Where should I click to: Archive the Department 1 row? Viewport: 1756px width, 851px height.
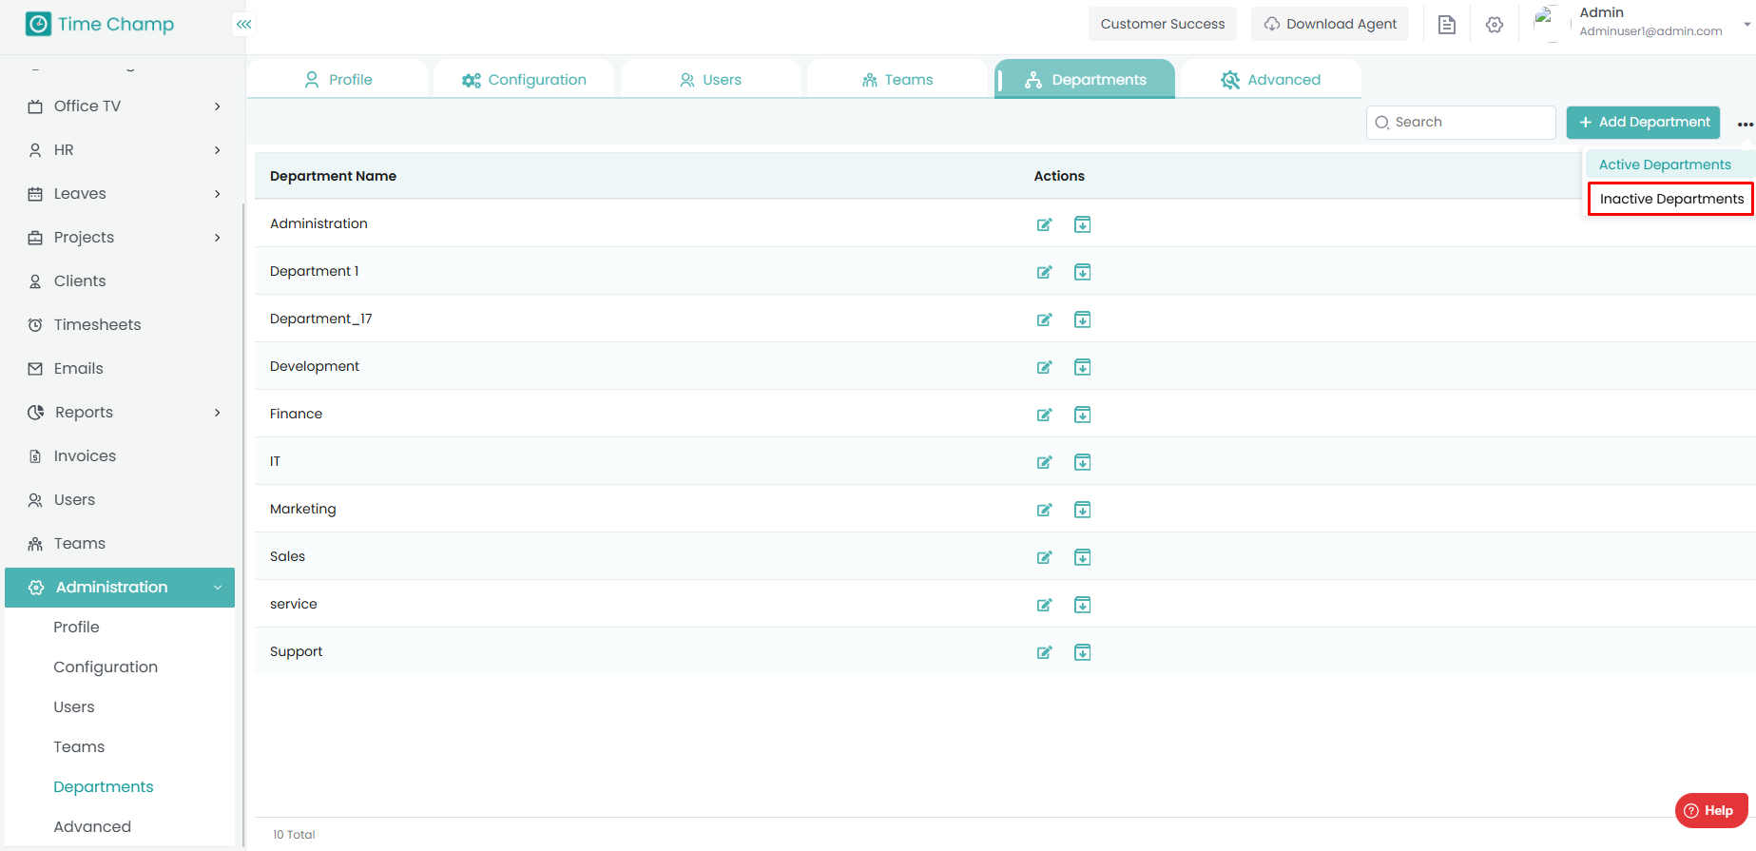point(1082,272)
